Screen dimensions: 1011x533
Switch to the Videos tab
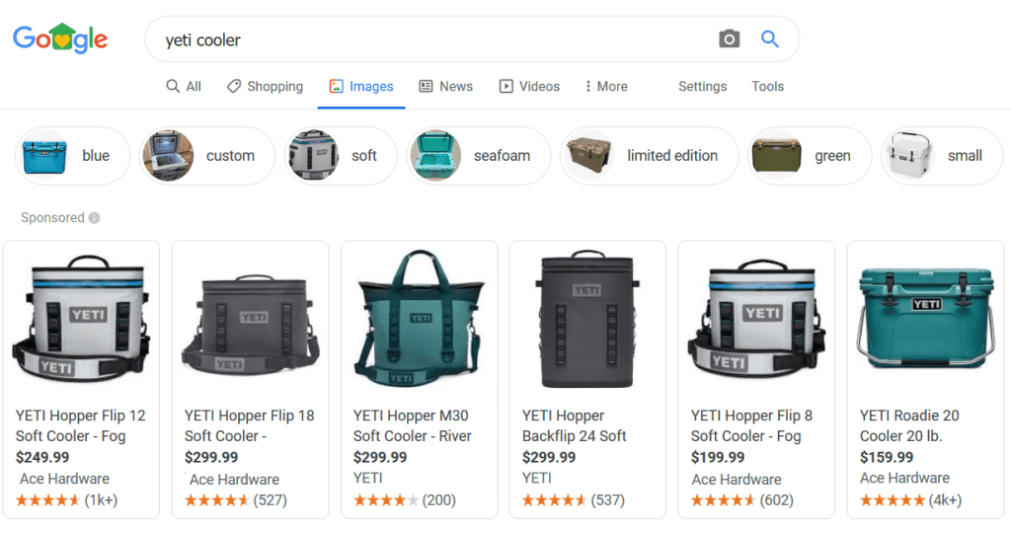(529, 87)
